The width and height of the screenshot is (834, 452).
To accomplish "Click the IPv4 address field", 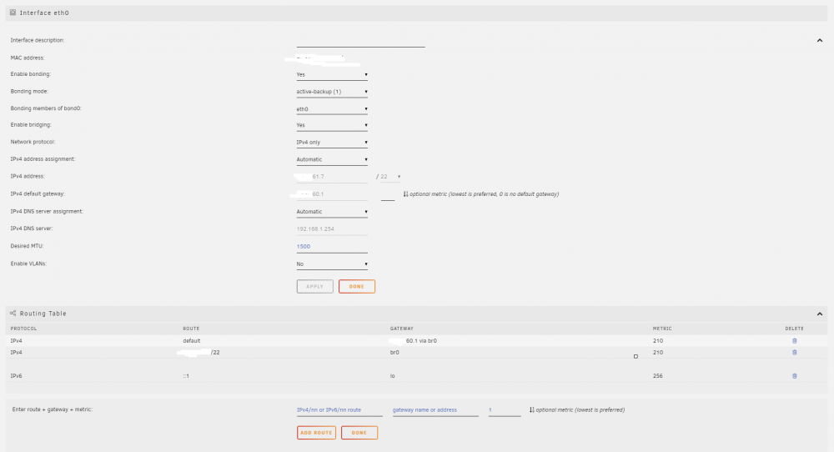I will (x=332, y=177).
